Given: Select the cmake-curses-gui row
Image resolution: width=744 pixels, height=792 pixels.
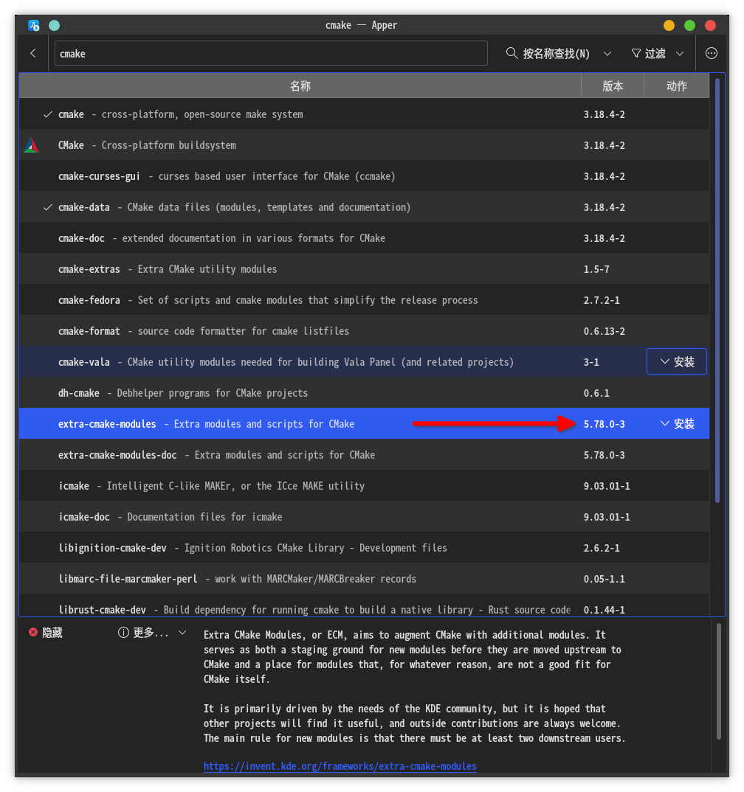Looking at the screenshot, I should (364, 176).
